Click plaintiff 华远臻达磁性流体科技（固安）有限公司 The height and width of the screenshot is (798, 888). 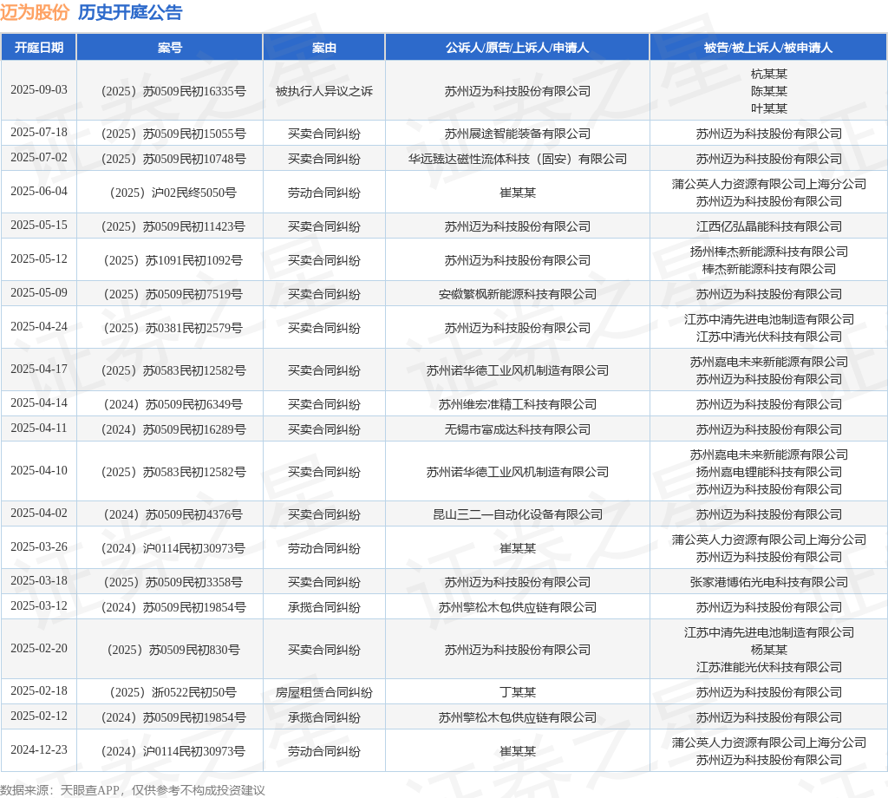point(517,159)
